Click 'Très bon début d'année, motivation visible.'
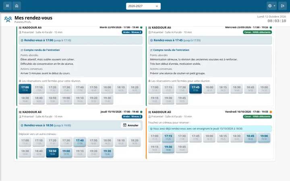290x181 pixels. coord(175,64)
